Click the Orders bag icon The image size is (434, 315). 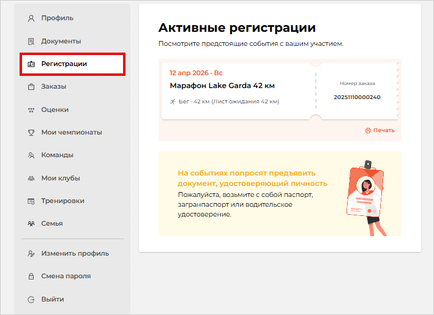pos(31,87)
